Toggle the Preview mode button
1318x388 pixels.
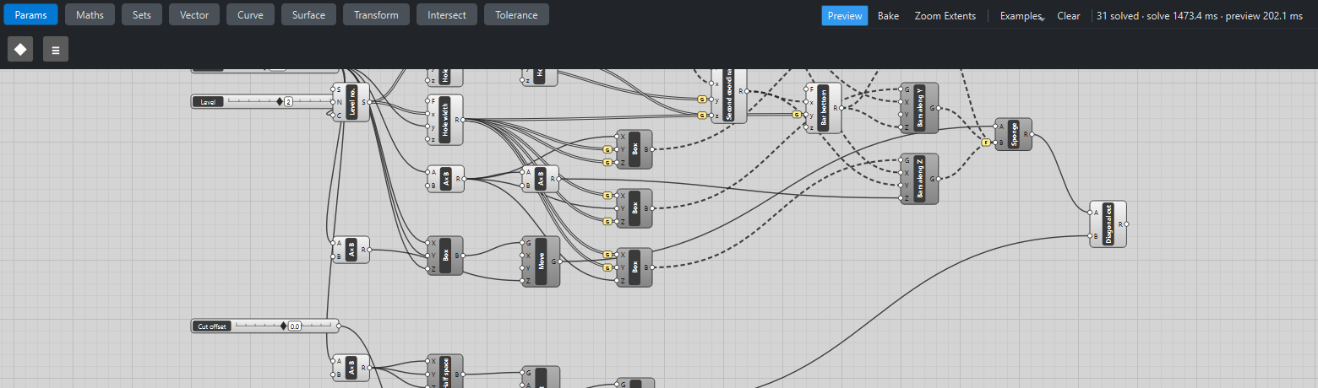pyautogui.click(x=845, y=16)
